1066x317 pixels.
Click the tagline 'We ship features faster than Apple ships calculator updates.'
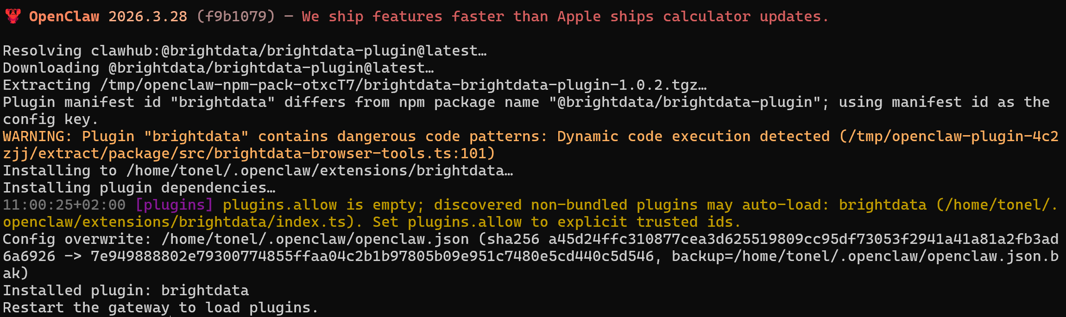pos(565,17)
